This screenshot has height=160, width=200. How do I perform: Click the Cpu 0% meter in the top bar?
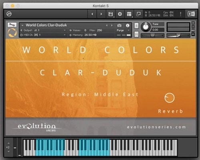(168, 12)
